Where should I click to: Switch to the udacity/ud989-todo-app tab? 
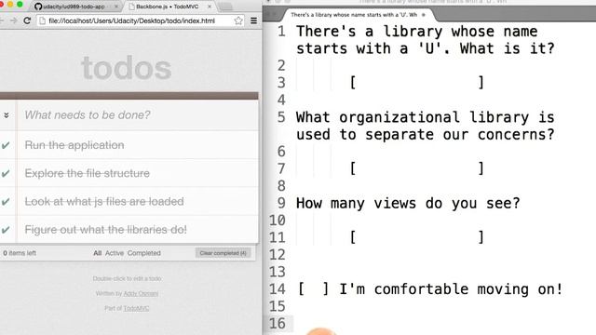[74, 7]
